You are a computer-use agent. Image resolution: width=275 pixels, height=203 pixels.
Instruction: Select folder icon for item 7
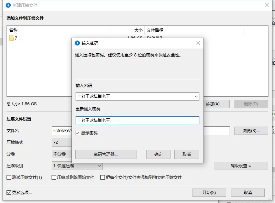(11, 38)
